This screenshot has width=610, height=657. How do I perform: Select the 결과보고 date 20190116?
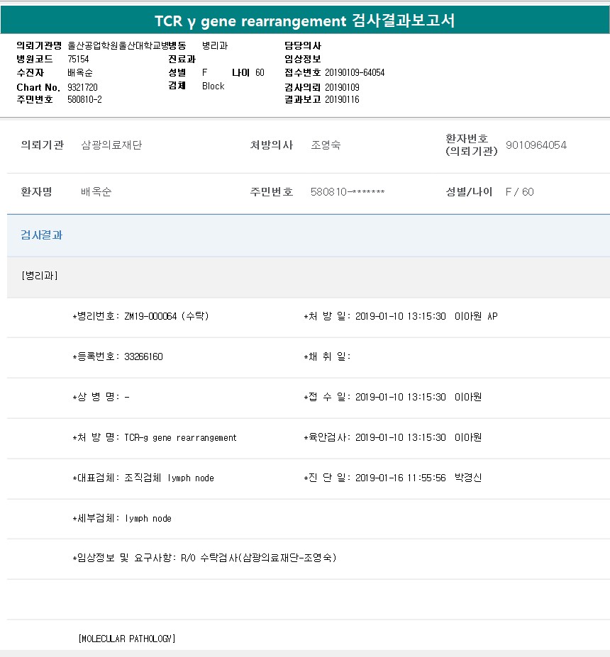pos(342,99)
